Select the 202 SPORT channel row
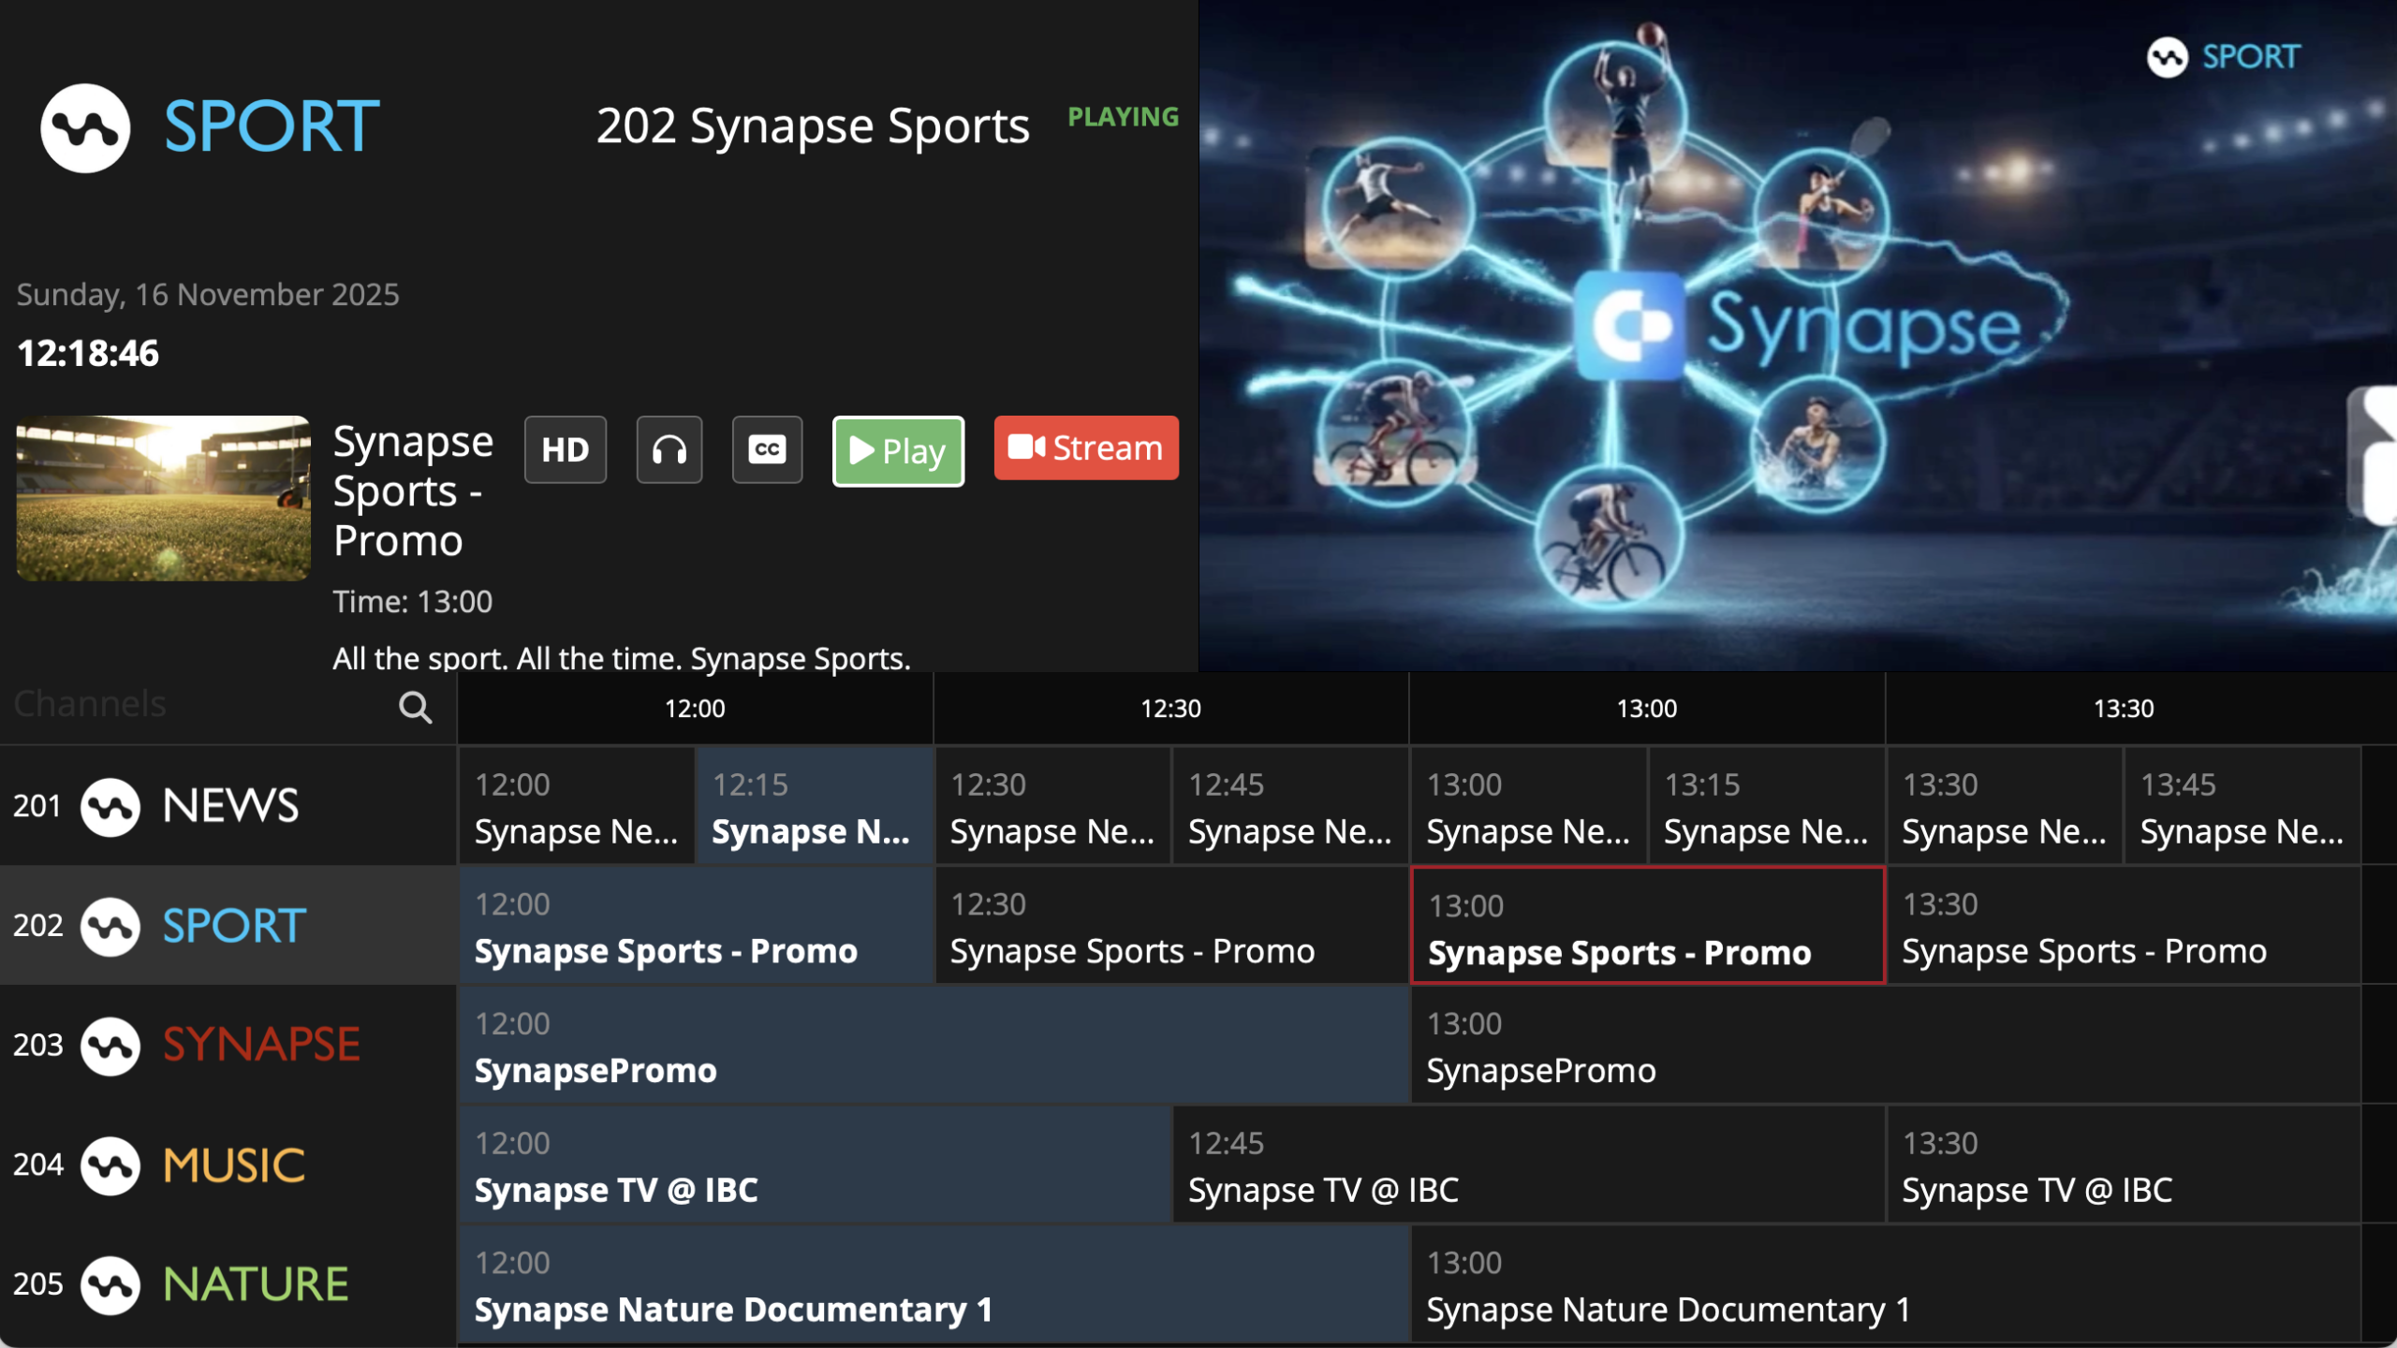This screenshot has height=1348, width=2397. 228,925
